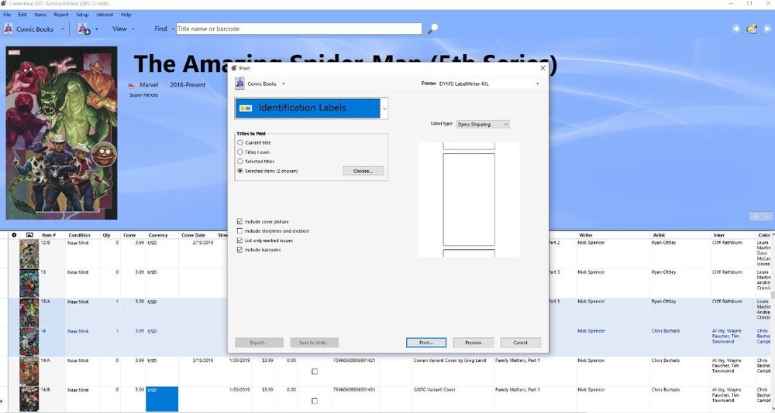Click the ComicBase icon in Print dialog title
The width and height of the screenshot is (775, 413).
point(234,68)
